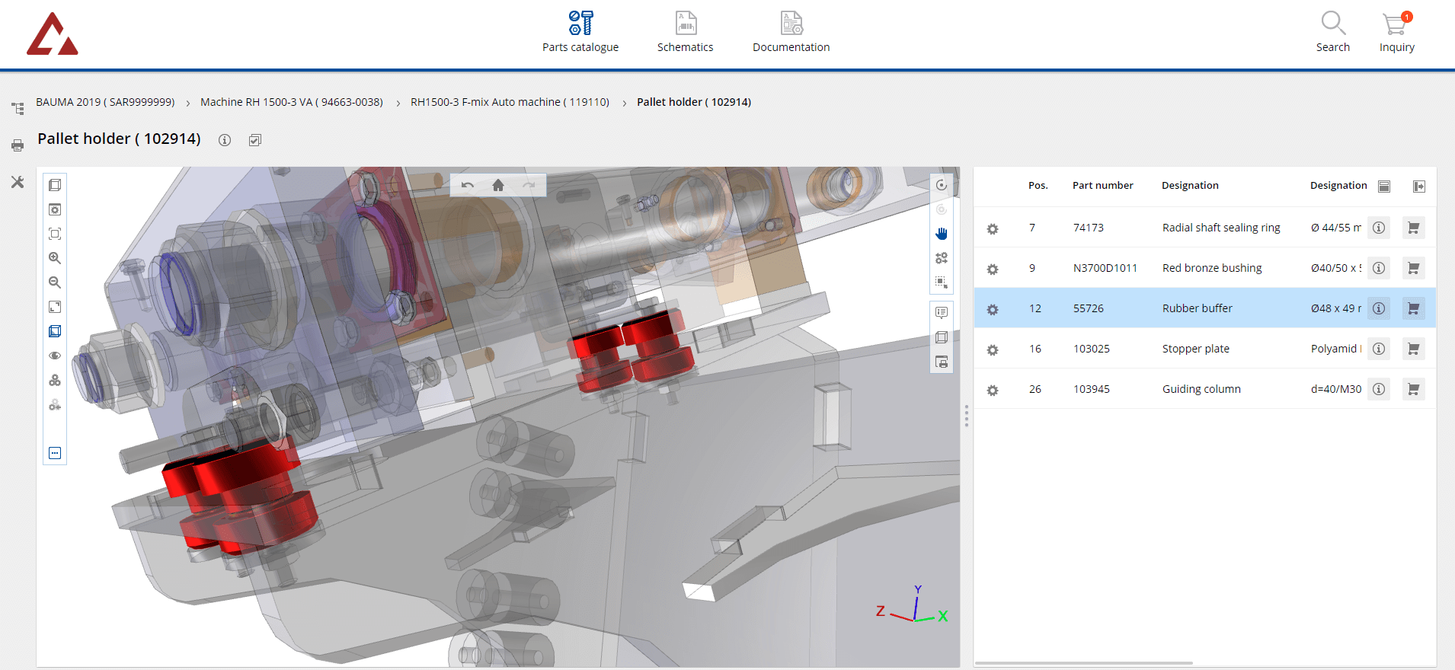Toggle the transparent model display cube

[x=55, y=331]
